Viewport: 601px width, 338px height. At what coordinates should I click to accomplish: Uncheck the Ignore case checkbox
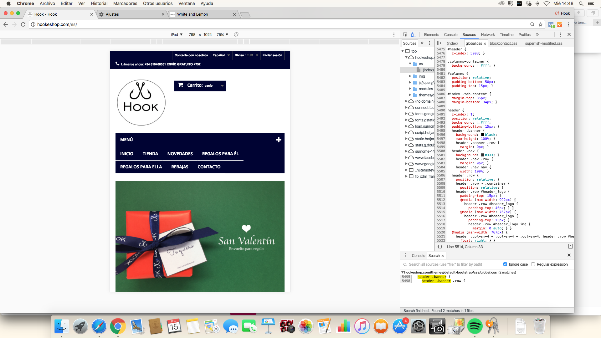(505, 264)
